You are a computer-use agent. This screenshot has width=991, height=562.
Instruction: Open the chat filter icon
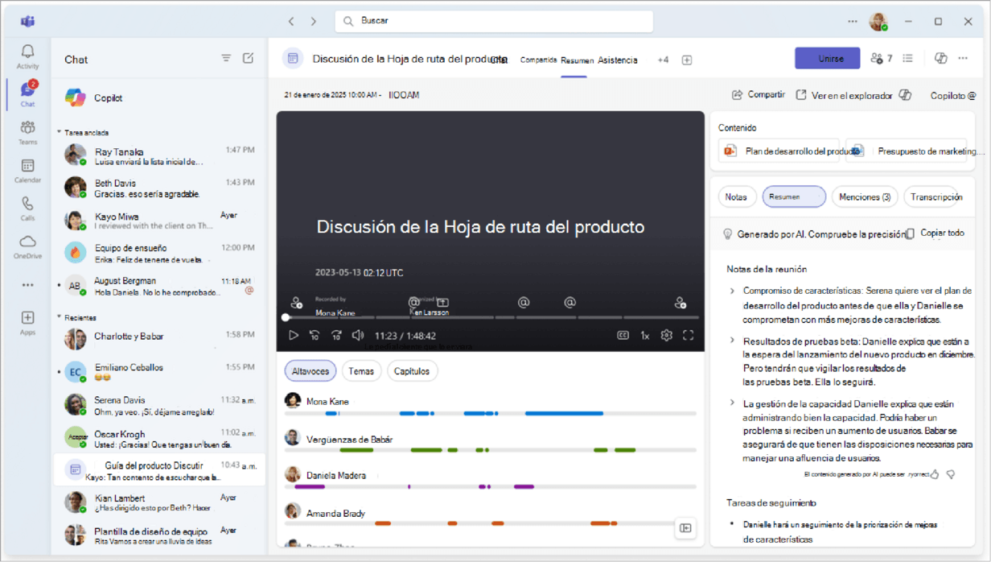pyautogui.click(x=226, y=59)
